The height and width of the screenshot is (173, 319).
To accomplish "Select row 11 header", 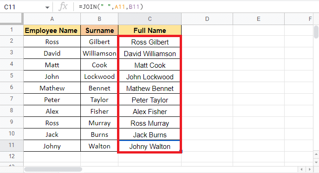I will coord(12,146).
